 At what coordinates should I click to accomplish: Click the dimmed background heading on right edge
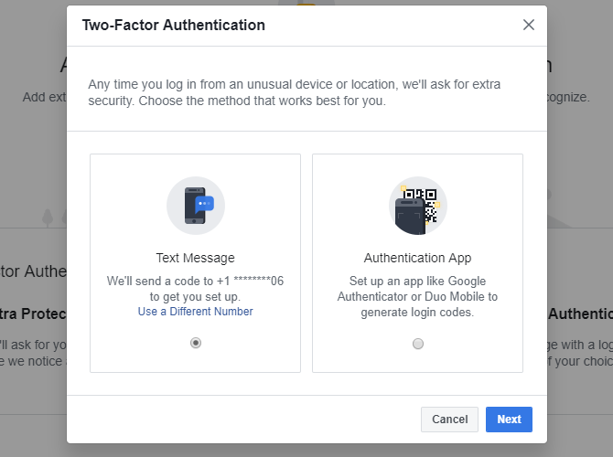tap(580, 314)
